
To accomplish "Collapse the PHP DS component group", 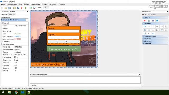I will (143, 17).
